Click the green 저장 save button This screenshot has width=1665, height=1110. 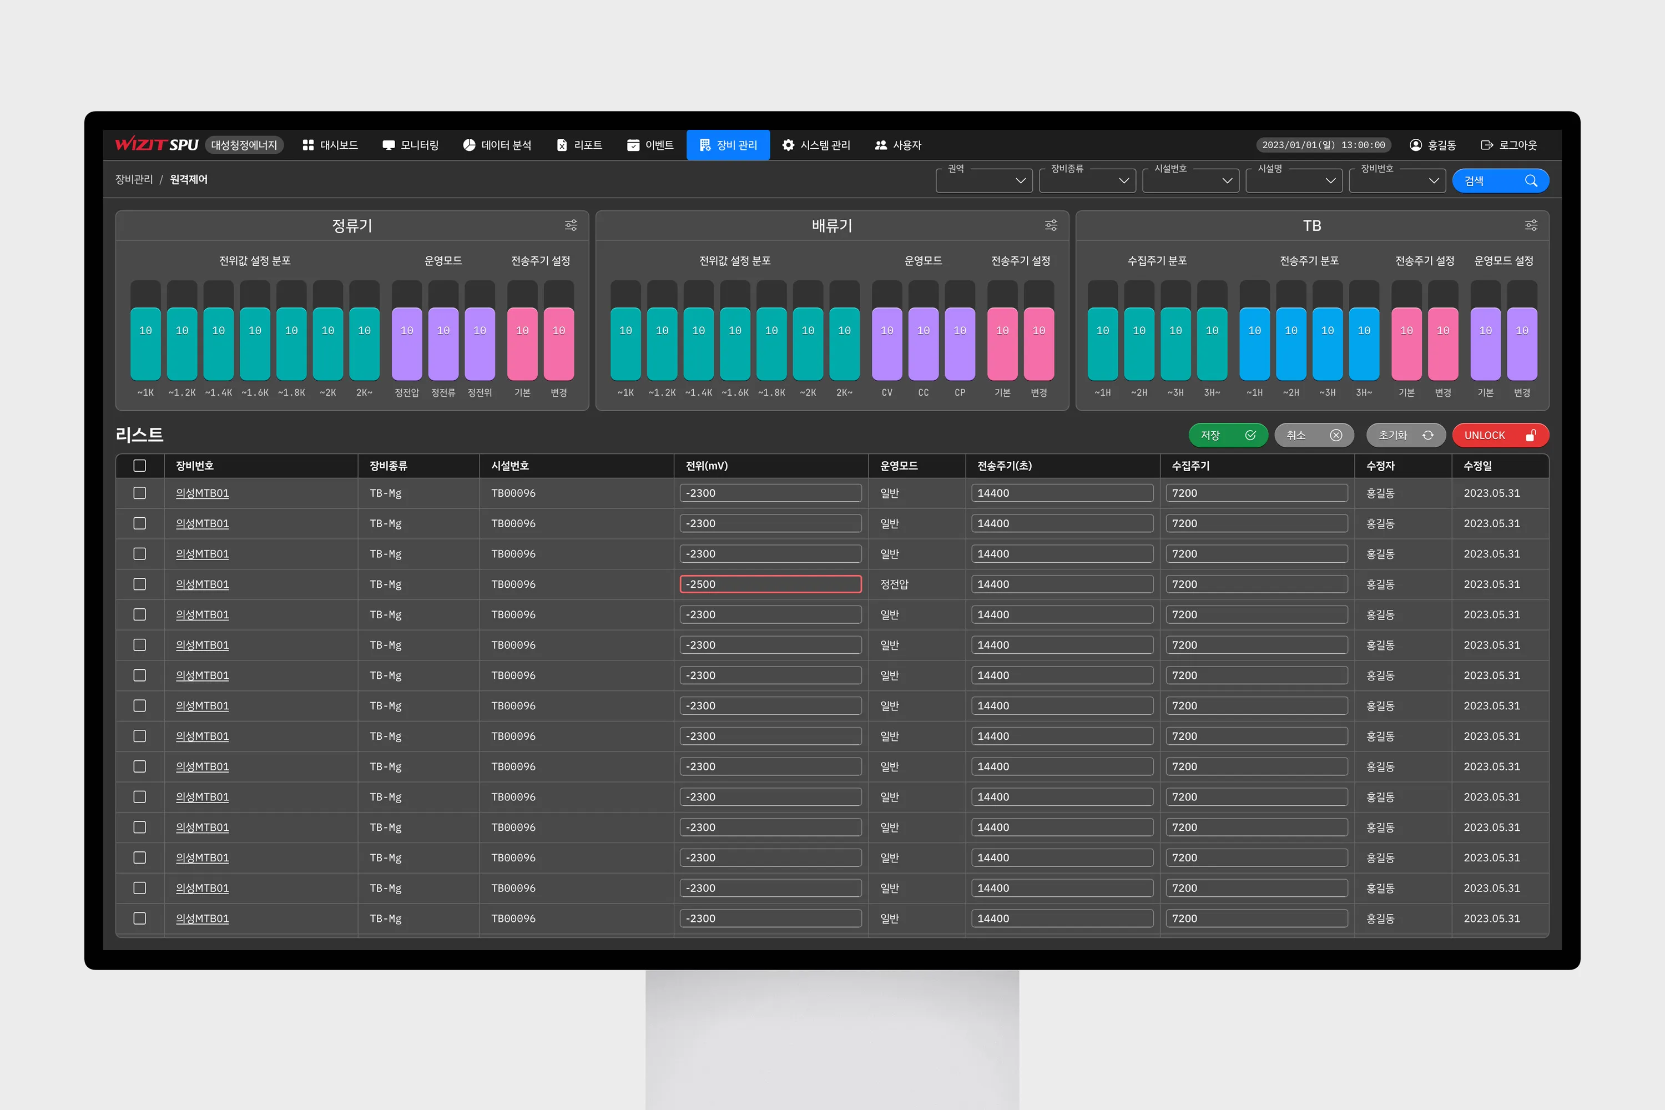pyautogui.click(x=1228, y=435)
